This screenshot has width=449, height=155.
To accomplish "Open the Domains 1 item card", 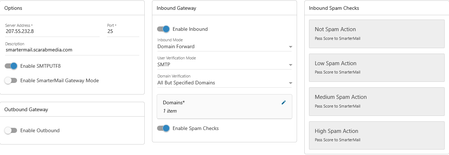I will tap(224, 106).
